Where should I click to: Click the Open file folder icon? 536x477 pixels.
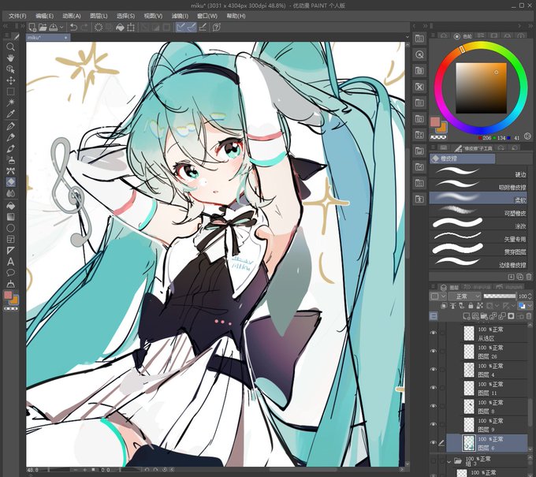click(43, 28)
